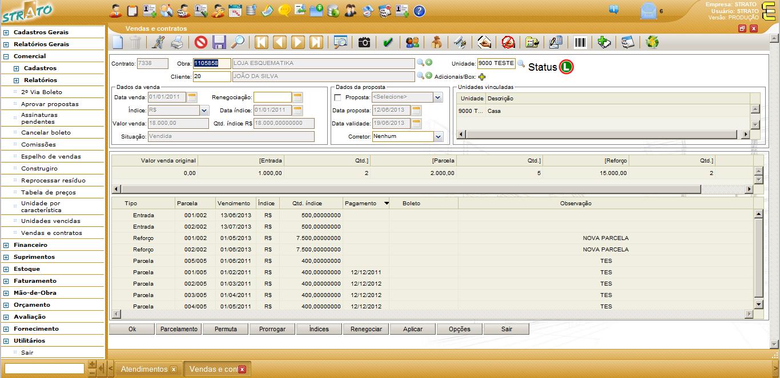Click the barcode icon in the toolbar
The image size is (780, 378).
[x=580, y=42]
